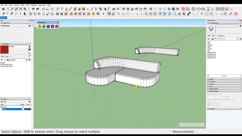Switch to the Iso standard view
Viewport: 242px width, 136px height.
[x=124, y=9]
